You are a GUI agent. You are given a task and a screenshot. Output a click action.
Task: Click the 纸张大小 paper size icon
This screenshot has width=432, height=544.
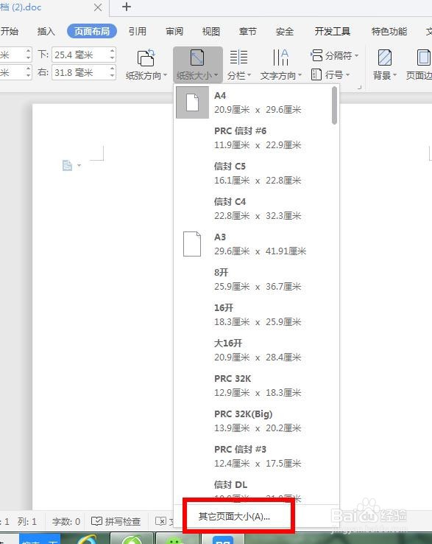(x=197, y=57)
